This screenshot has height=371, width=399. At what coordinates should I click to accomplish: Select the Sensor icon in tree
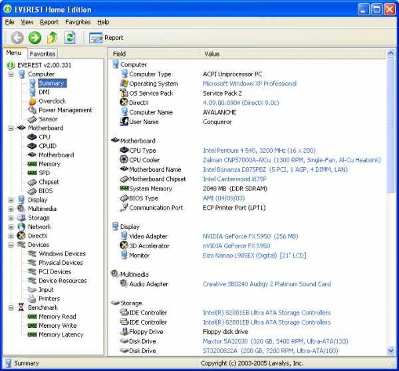pyautogui.click(x=32, y=119)
